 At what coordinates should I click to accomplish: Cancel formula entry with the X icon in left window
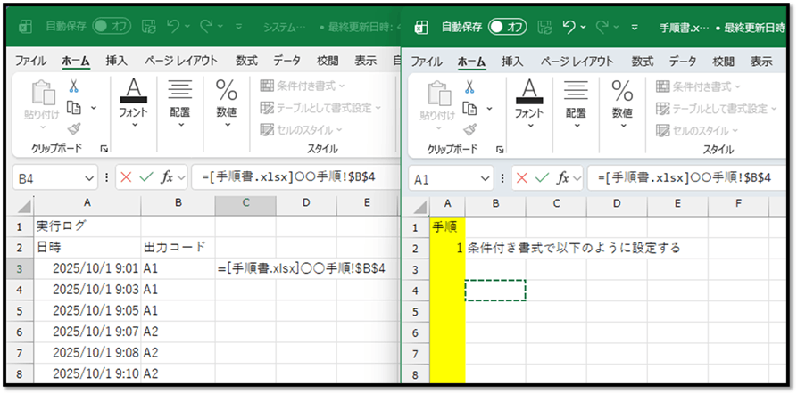(126, 176)
